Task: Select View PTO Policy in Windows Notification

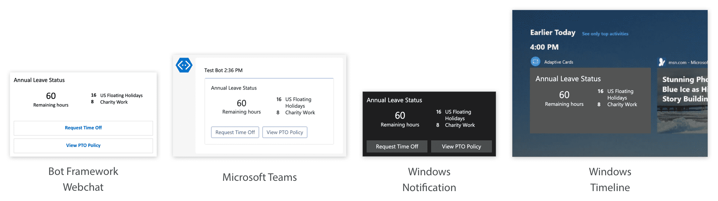Action: (x=461, y=146)
